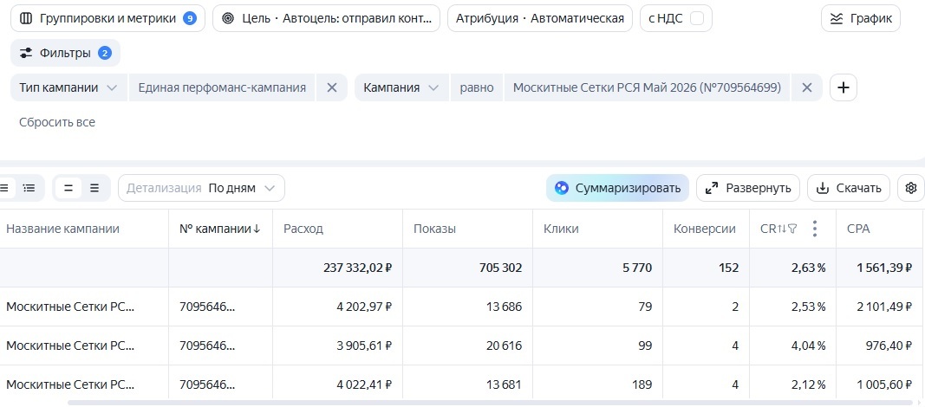Click the chart icon on График button

(x=837, y=19)
